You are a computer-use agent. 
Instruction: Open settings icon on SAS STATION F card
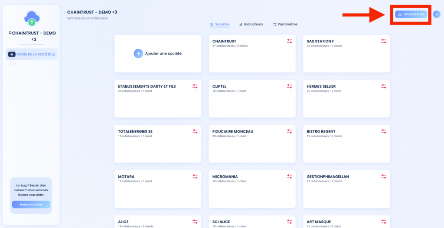click(x=383, y=41)
